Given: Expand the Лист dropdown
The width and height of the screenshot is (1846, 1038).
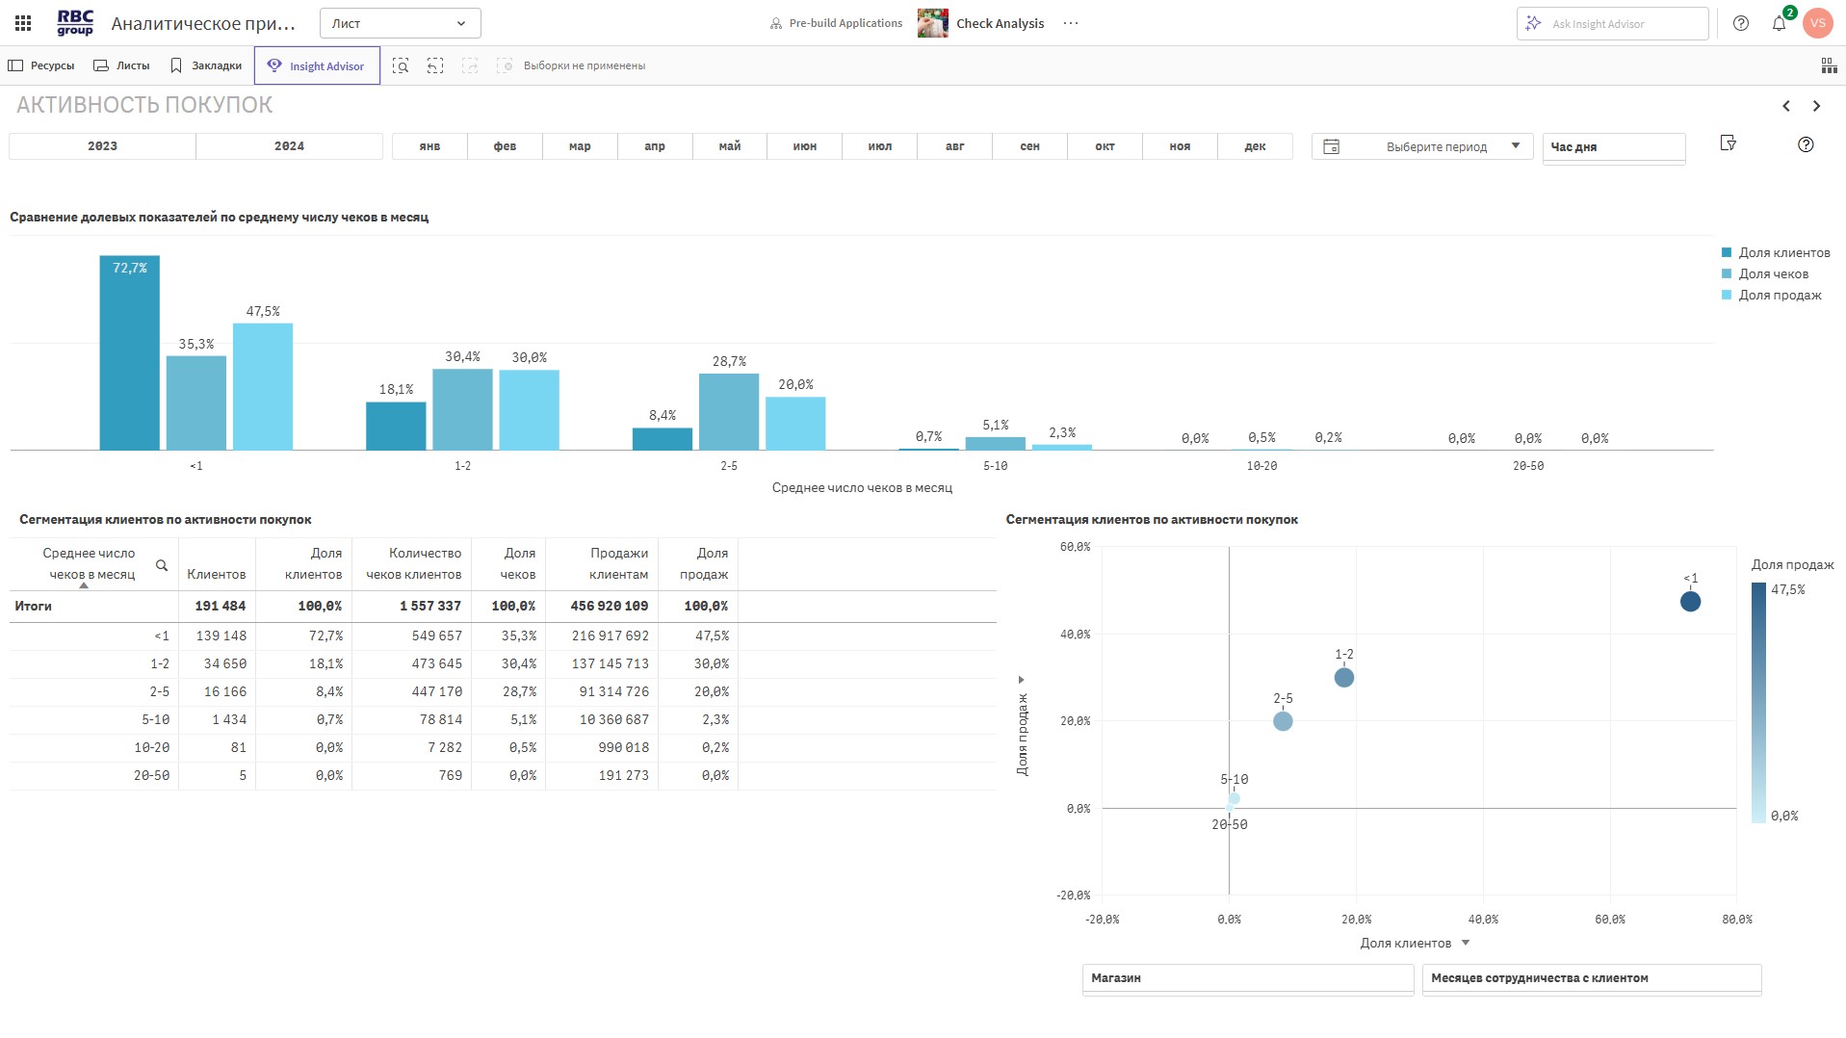Looking at the screenshot, I should coord(400,23).
